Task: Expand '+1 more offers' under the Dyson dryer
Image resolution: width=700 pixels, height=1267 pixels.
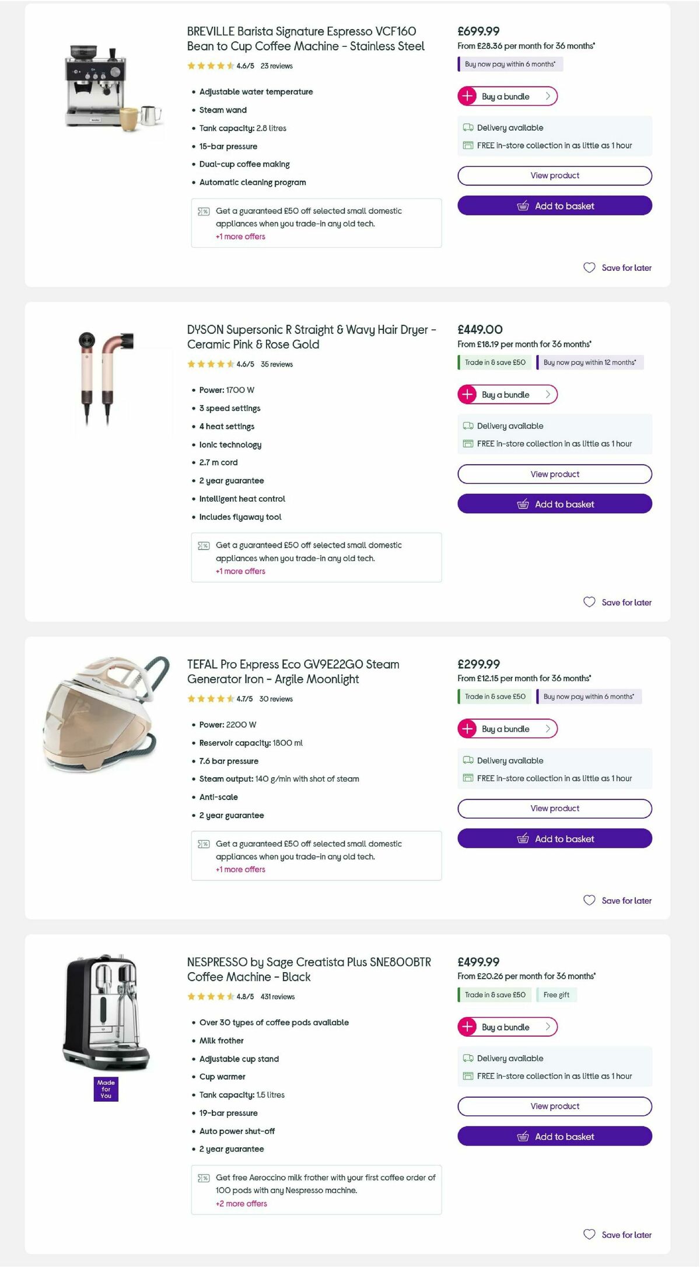Action: 240,571
